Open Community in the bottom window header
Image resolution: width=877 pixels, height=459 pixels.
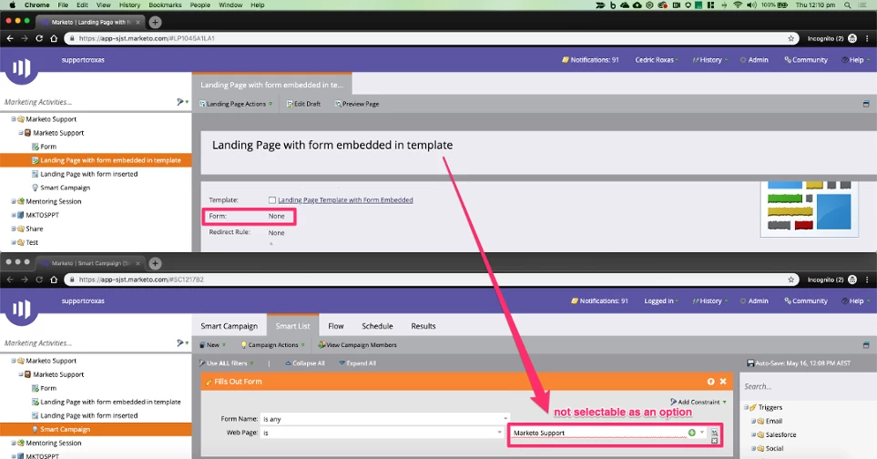pos(806,301)
